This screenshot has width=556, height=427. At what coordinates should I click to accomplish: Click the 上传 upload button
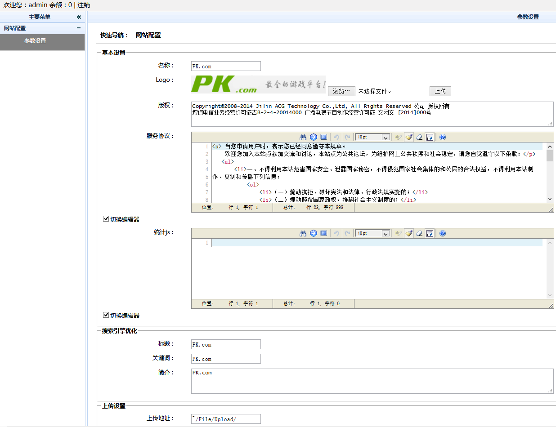440,91
